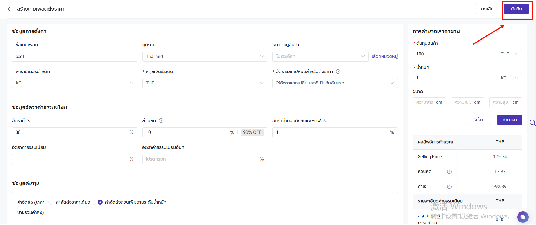Expand the หมวดหมู่สินค้า dropdown
Image resolution: width=536 pixels, height=225 pixels.
point(320,57)
